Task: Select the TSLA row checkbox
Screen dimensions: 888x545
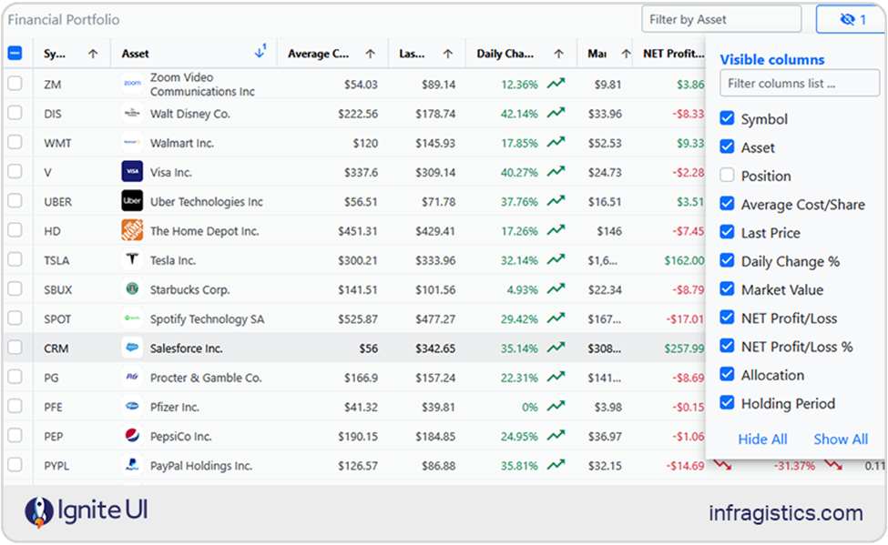Action: pyautogui.click(x=15, y=259)
